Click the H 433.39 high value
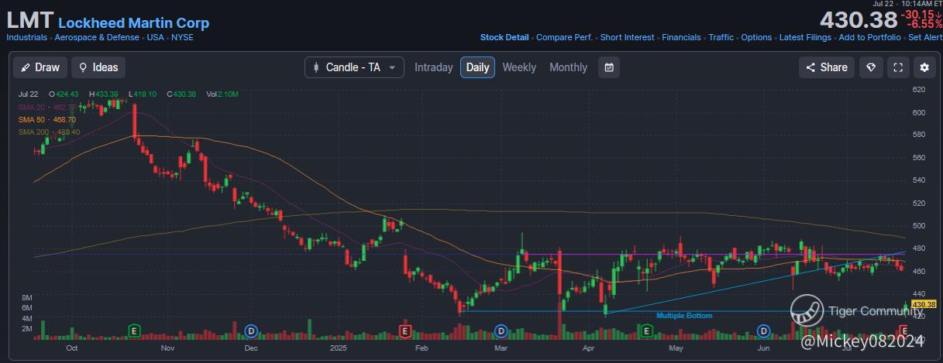The height and width of the screenshot is (363, 943). pos(104,94)
